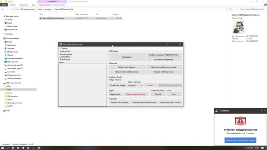Screen dimensions: 267x150
Task: Open the Windows Start menu
Action: point(3,148)
